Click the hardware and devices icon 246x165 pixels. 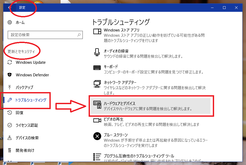(97, 105)
